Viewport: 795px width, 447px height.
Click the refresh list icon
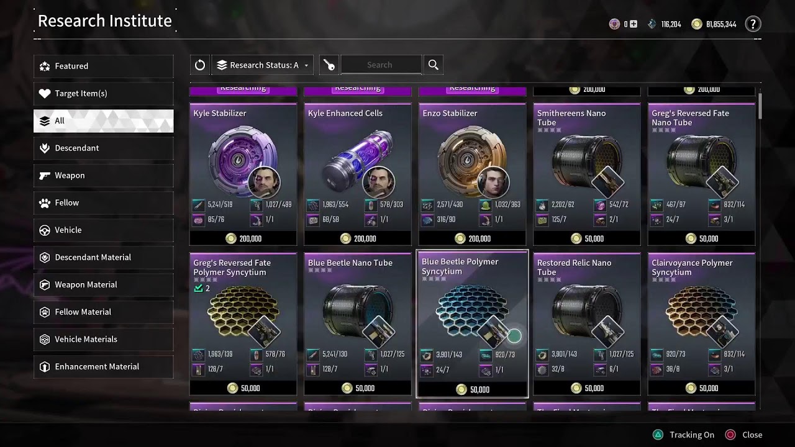[x=200, y=65]
